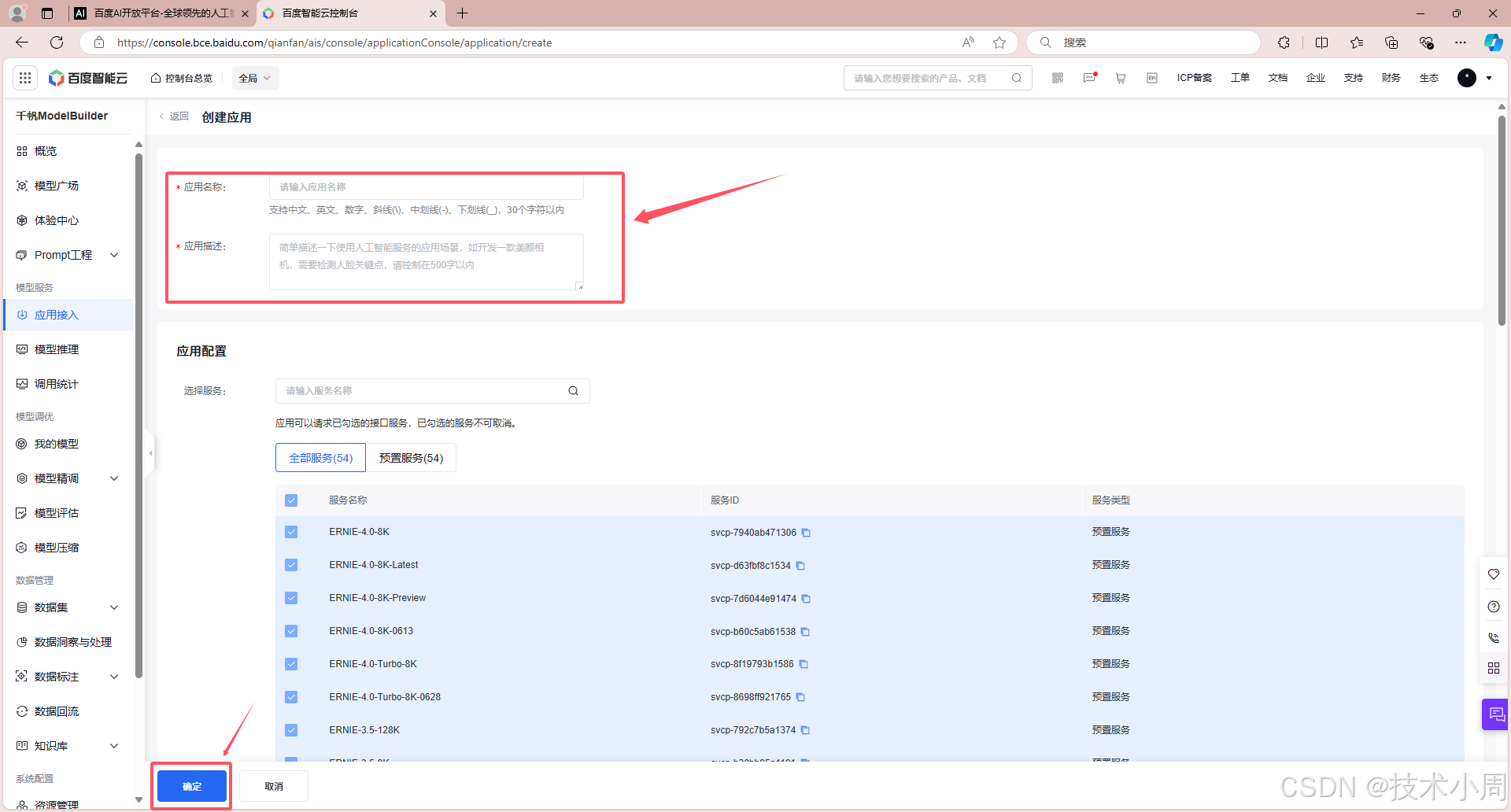The width and height of the screenshot is (1511, 812).
Task: Expand the 数据集 sidebar group
Action: 114,607
